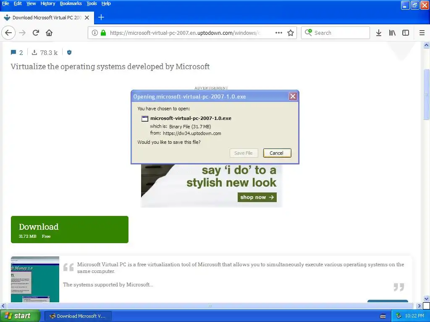The width and height of the screenshot is (430, 322).
Task: Click the green Download 31.72 MB button
Action: click(70, 229)
